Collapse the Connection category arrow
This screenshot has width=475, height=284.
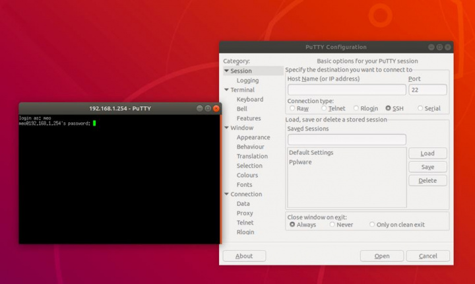226,194
